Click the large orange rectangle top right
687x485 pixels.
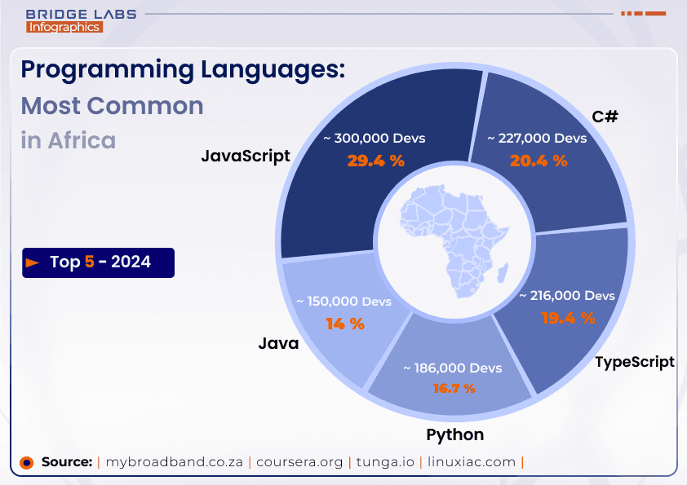655,13
